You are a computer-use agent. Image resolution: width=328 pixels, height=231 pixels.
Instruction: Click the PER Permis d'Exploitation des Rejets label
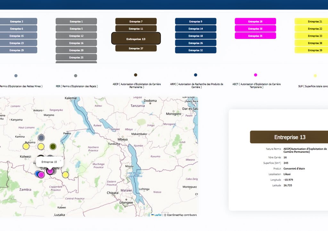tap(77, 86)
